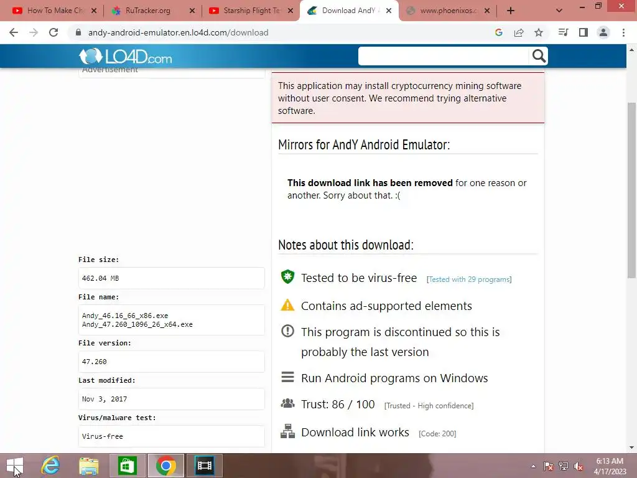
Task: Bookmark this page with star icon
Action: 539,32
